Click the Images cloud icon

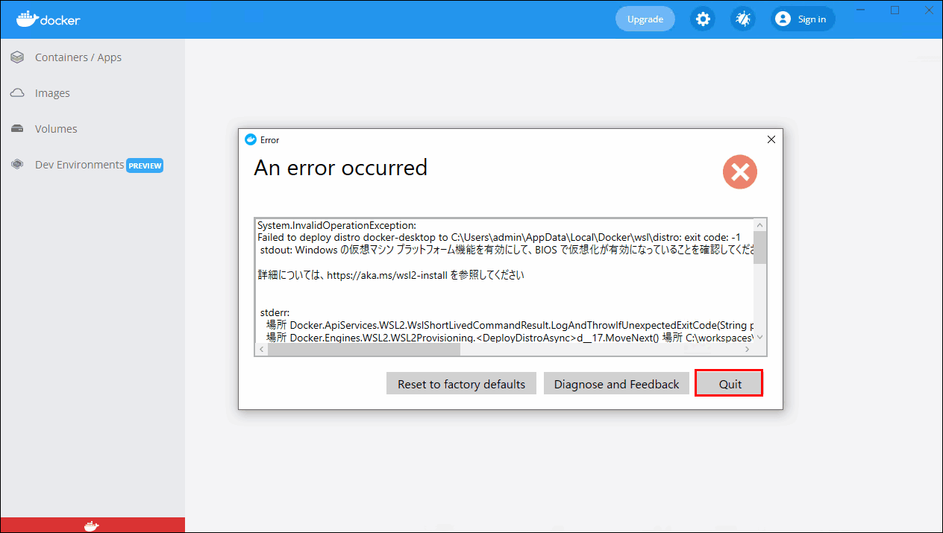[x=17, y=93]
